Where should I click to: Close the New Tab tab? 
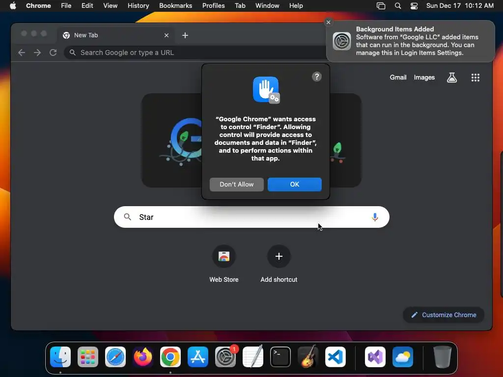pyautogui.click(x=166, y=35)
